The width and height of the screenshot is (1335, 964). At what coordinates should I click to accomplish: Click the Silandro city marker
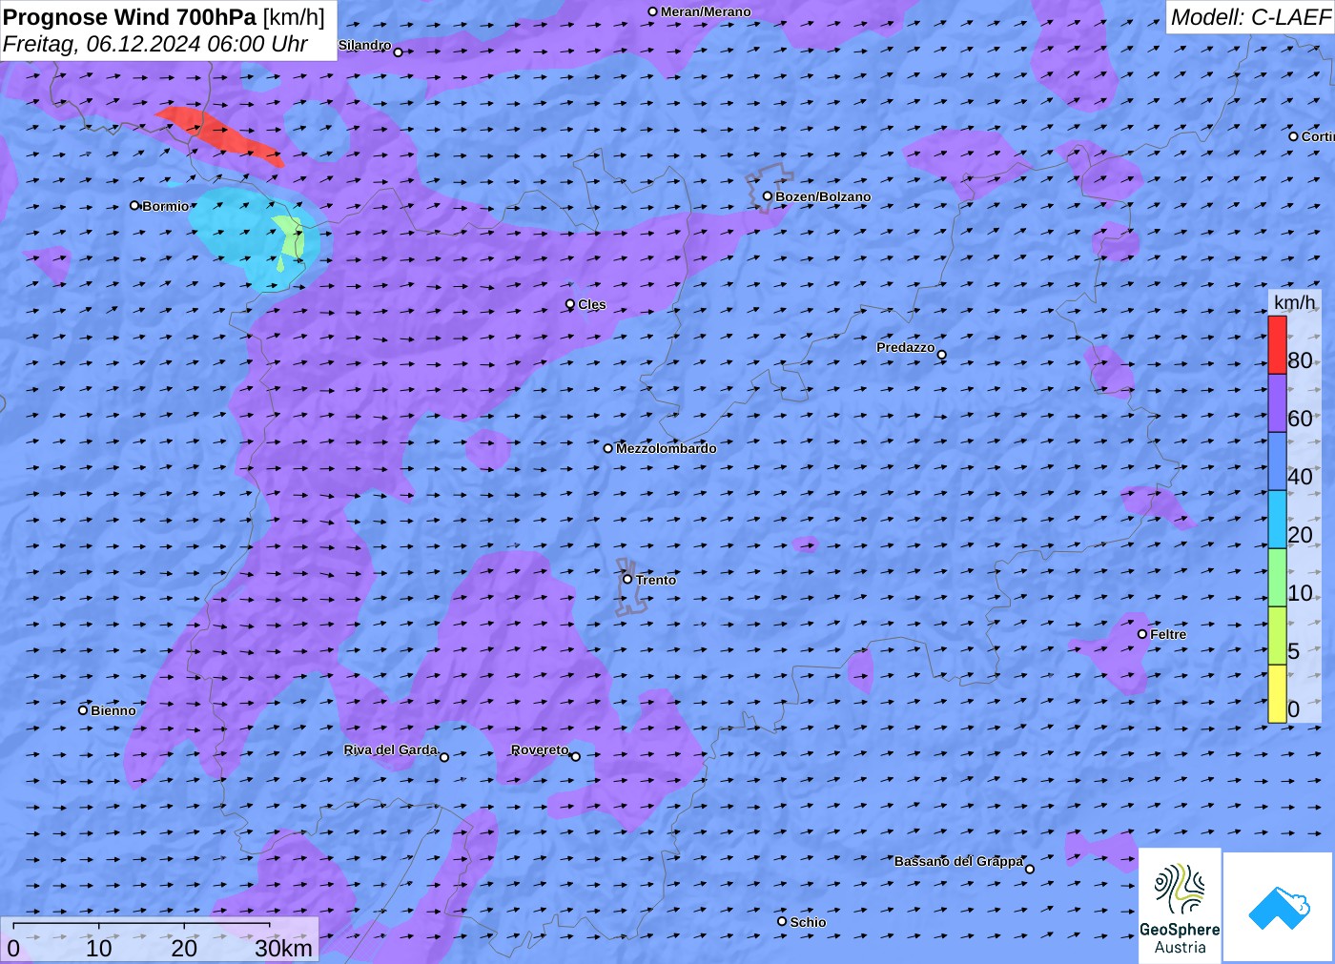pos(398,51)
